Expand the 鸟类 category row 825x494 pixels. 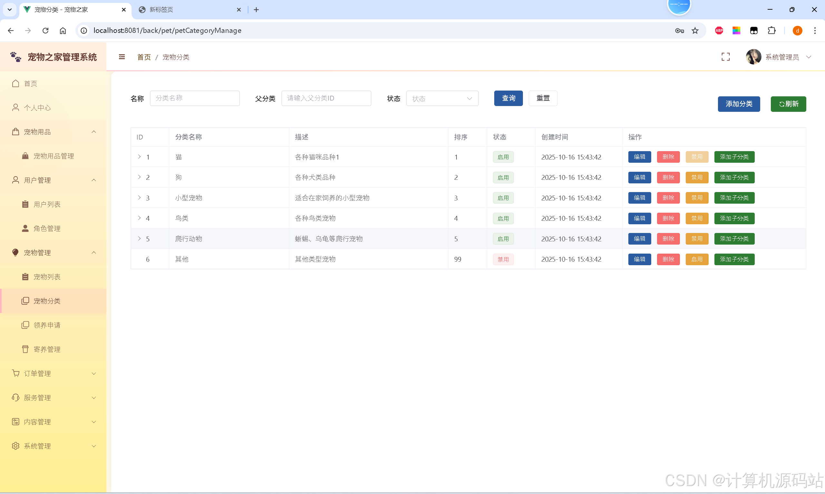(x=139, y=218)
